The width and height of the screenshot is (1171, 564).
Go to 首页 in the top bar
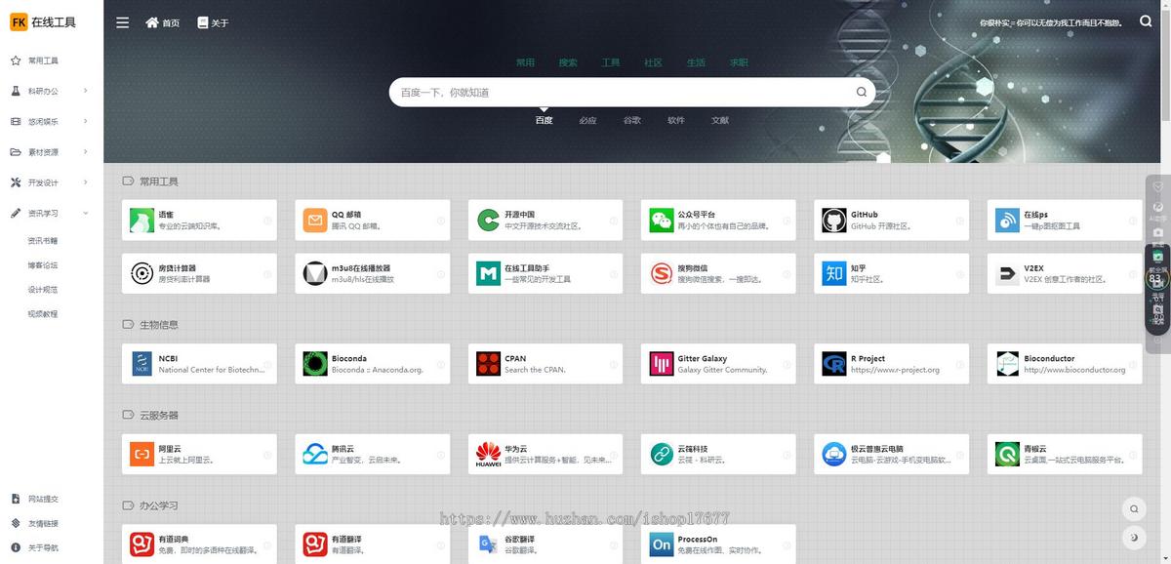pos(162,22)
